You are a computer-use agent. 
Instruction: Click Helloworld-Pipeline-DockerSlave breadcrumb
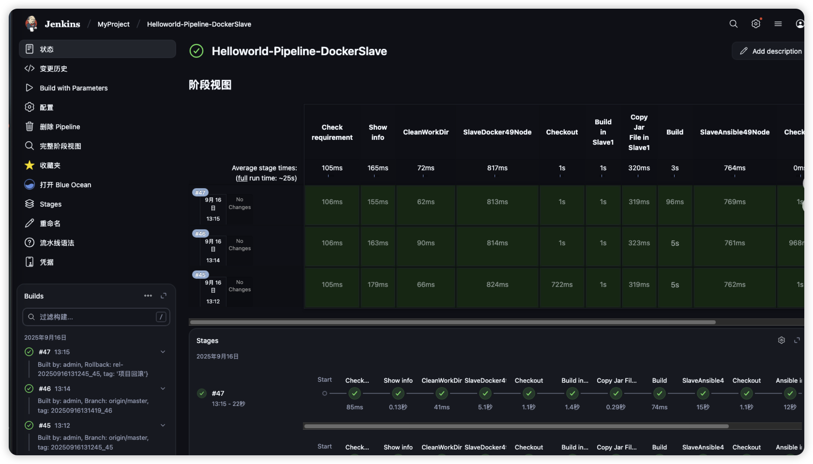tap(199, 24)
